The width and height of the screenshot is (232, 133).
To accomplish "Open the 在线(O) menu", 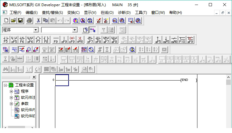I will 107,13.
